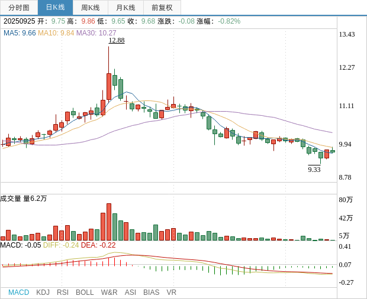Click the MA10: 9.84 legend
This screenshot has width=367, height=299.
[x=56, y=33]
